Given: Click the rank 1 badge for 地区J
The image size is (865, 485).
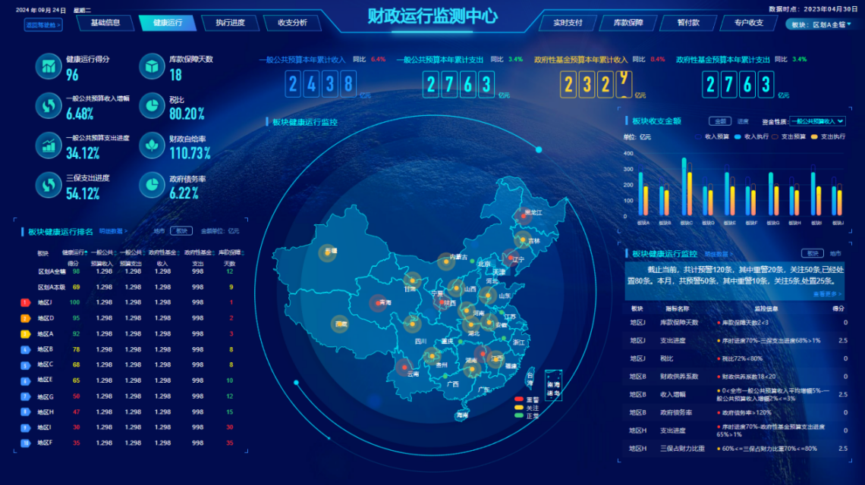Looking at the screenshot, I should (25, 302).
